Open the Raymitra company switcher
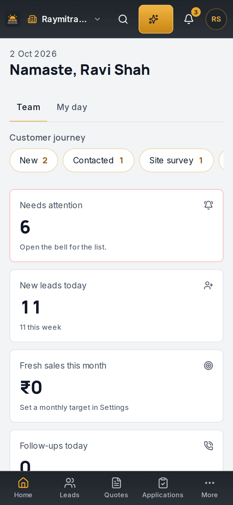Screen dimensions: 233x505 pos(64,19)
